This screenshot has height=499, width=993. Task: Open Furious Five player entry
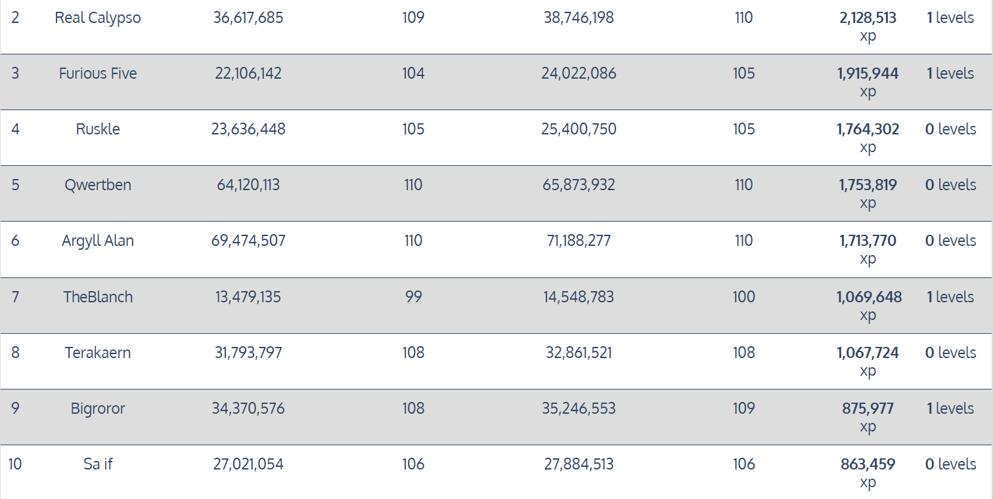pos(98,73)
